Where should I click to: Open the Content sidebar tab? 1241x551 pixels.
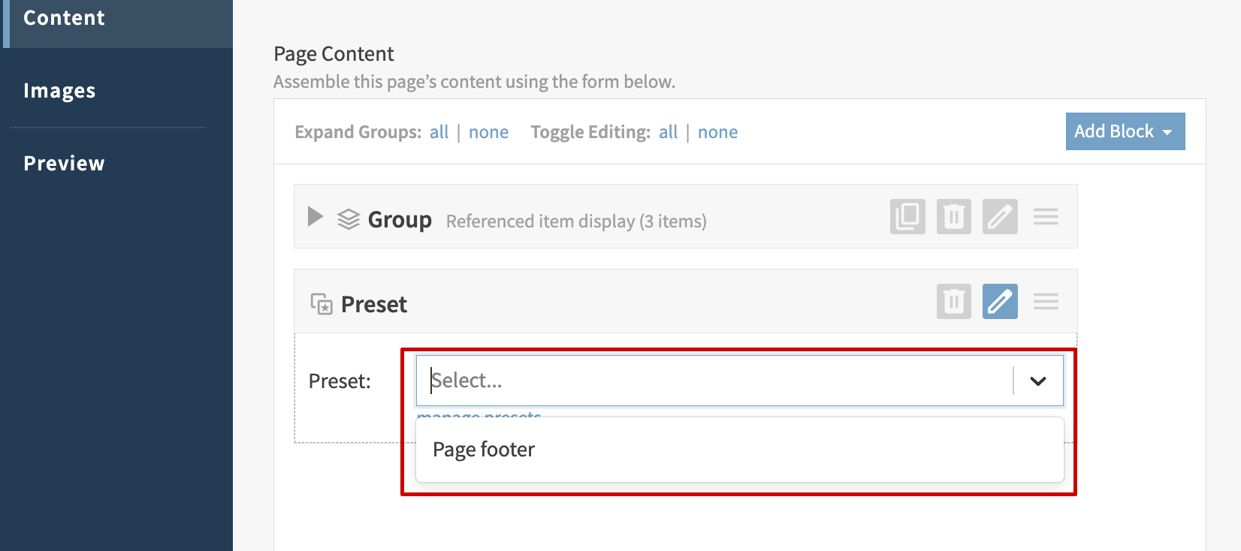click(x=64, y=18)
